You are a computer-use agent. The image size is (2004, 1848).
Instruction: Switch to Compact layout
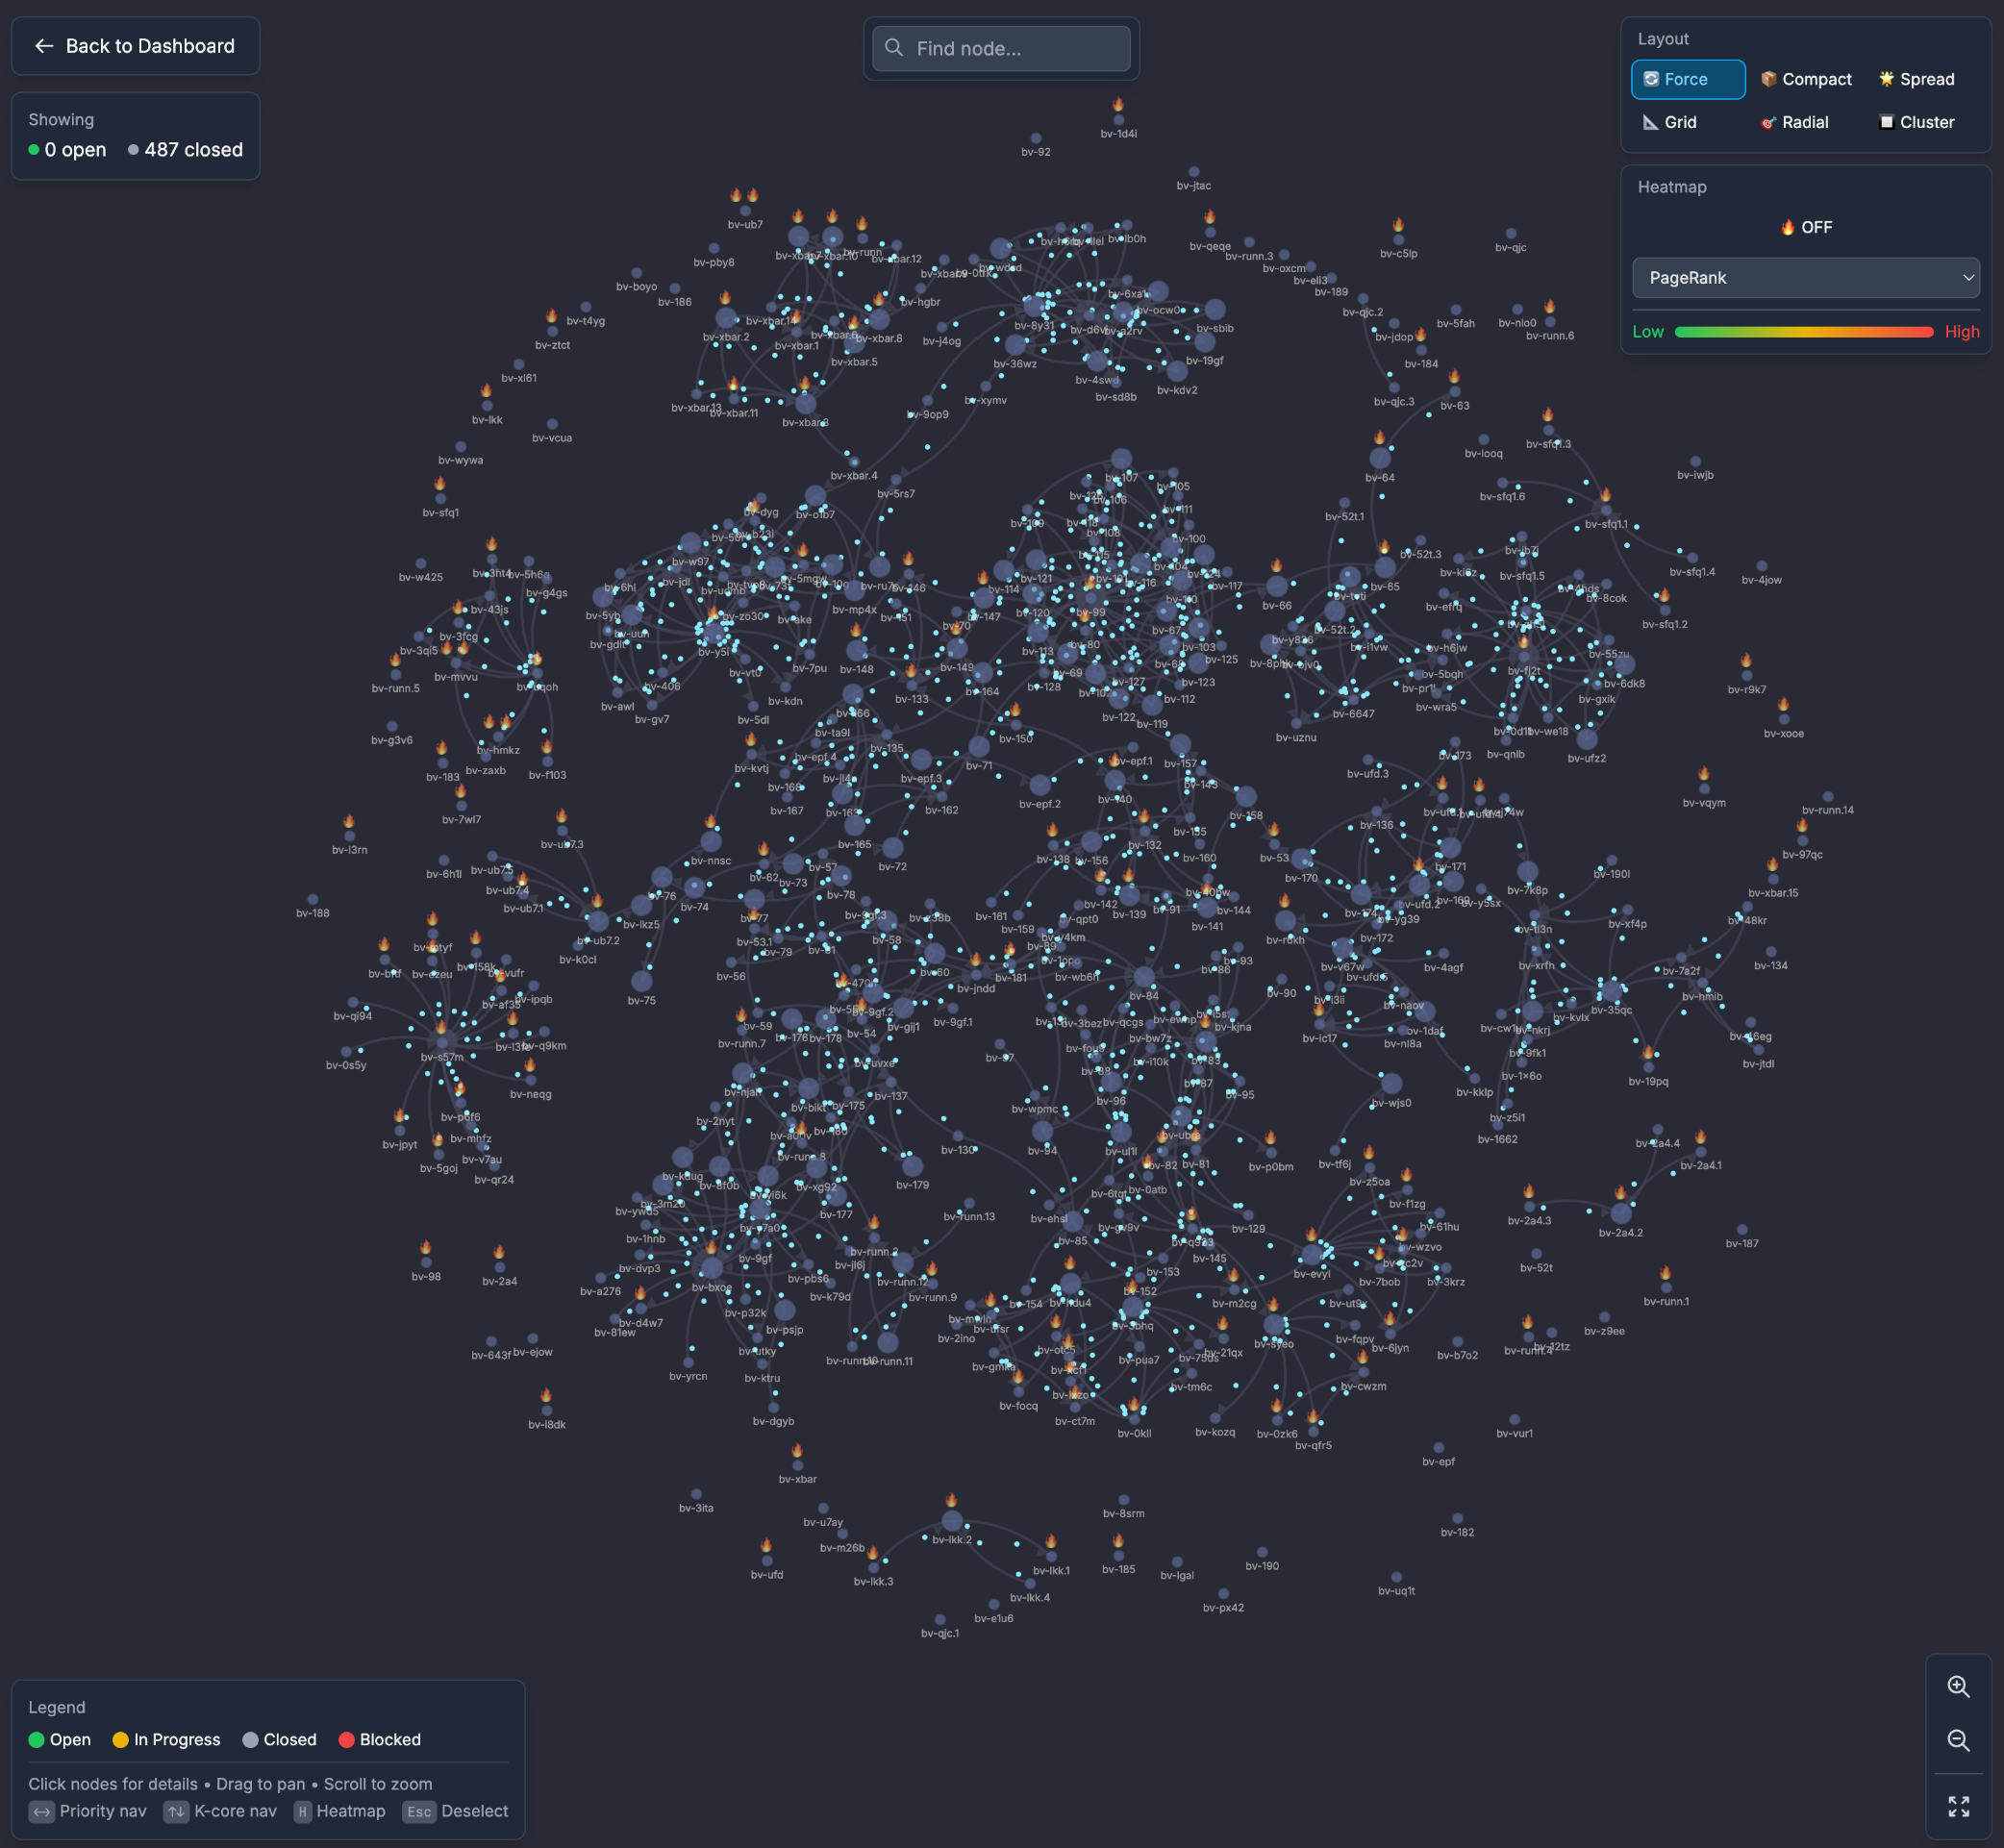click(1806, 79)
